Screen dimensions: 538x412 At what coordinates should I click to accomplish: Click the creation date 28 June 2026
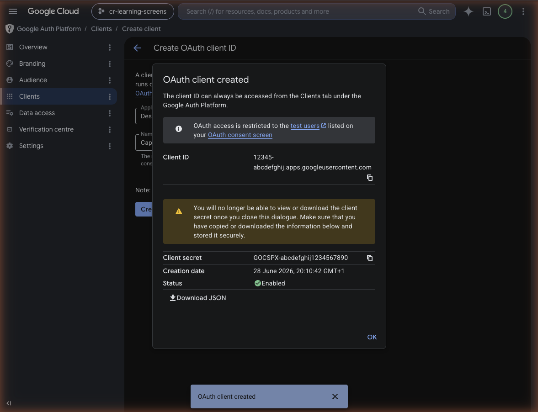(299, 271)
